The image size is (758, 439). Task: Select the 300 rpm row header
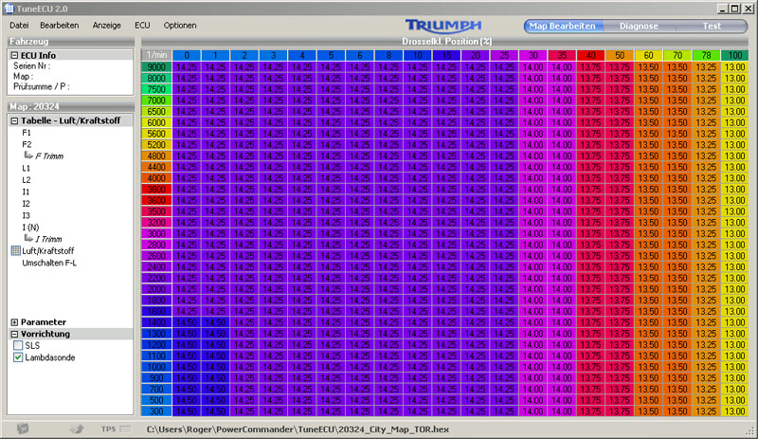point(156,412)
